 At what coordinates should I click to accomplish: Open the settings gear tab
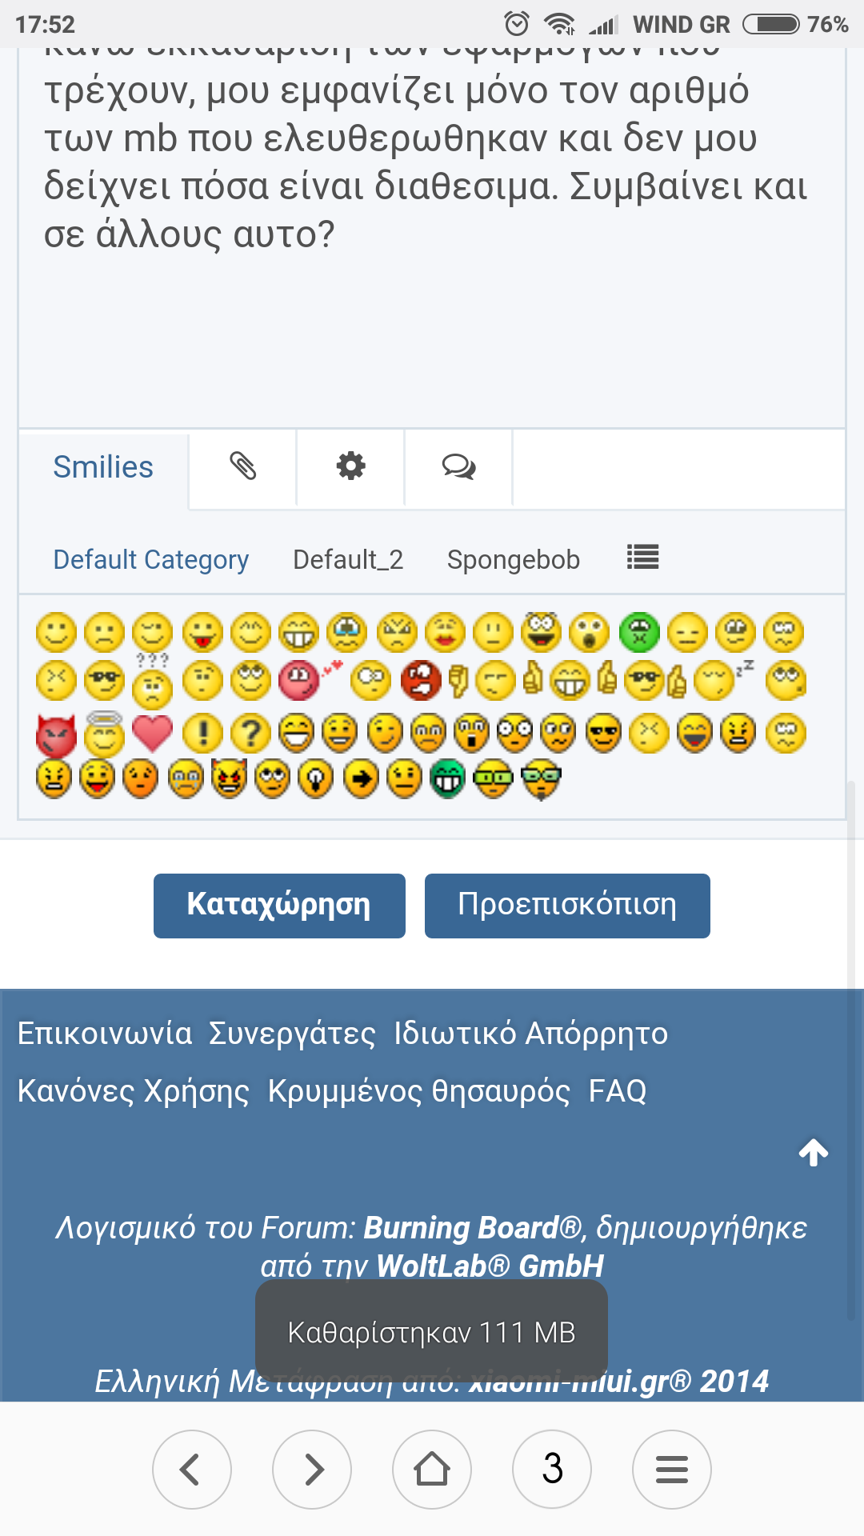tap(350, 466)
